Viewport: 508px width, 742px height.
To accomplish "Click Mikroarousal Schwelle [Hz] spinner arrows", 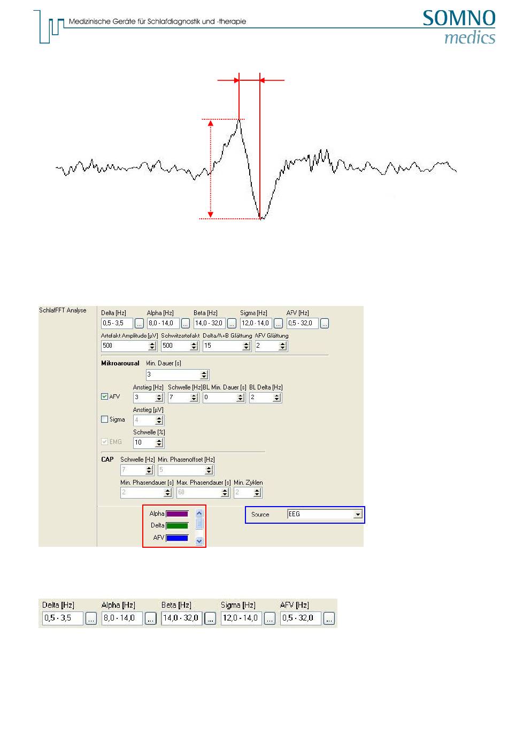I will click(194, 397).
